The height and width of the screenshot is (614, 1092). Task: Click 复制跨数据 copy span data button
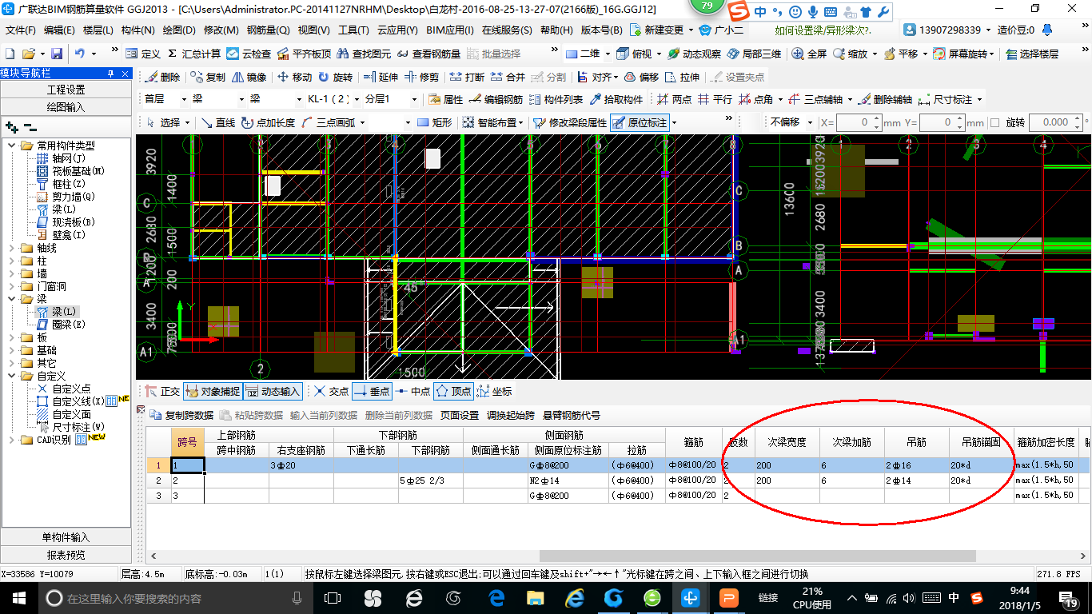coord(181,416)
